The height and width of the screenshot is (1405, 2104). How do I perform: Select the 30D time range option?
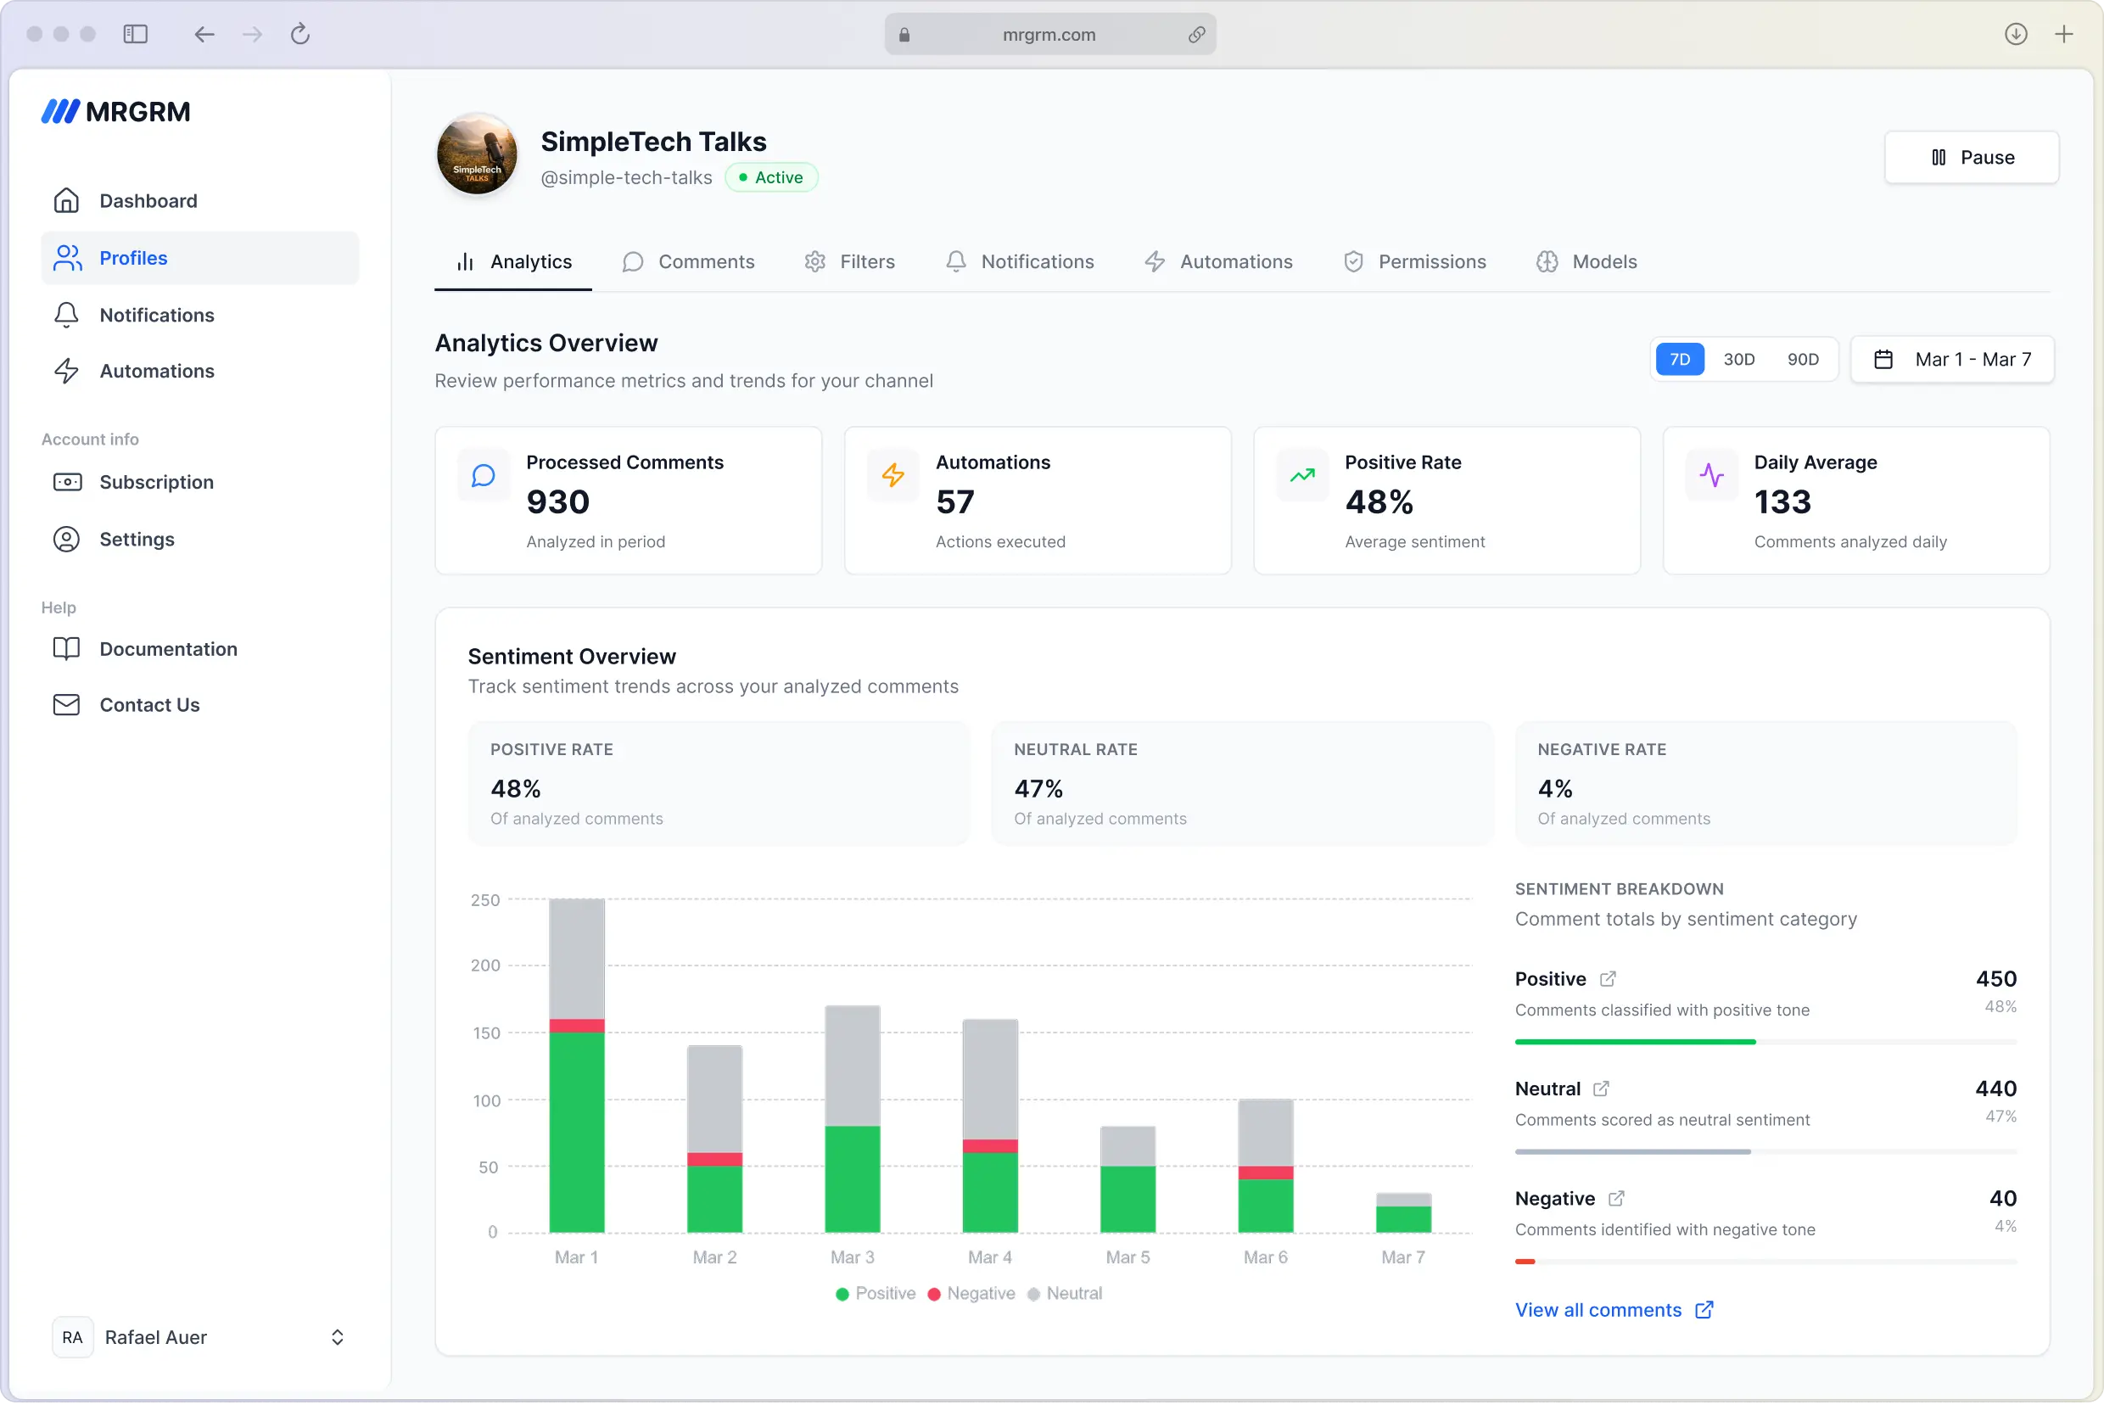1739,358
